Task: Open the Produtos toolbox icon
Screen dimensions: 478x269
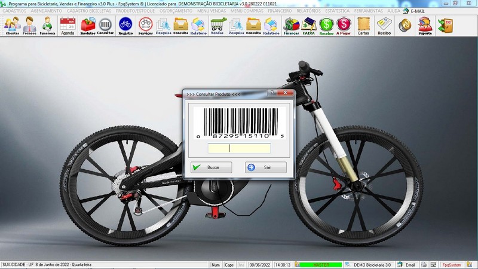Action: point(88,26)
